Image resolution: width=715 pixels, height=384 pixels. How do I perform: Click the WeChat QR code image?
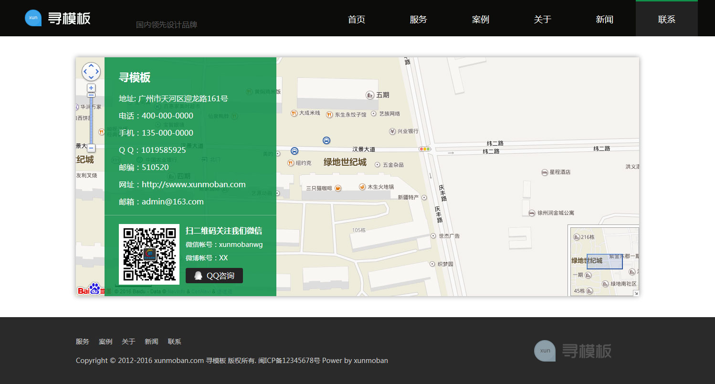pos(149,254)
